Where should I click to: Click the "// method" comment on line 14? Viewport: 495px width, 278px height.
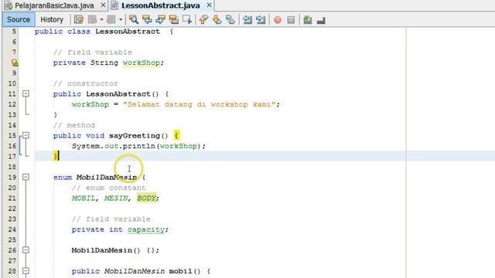point(74,125)
